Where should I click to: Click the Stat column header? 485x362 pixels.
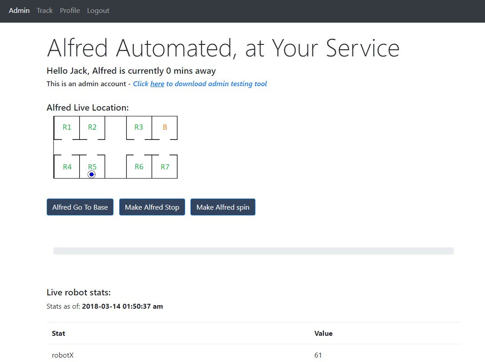tap(58, 333)
